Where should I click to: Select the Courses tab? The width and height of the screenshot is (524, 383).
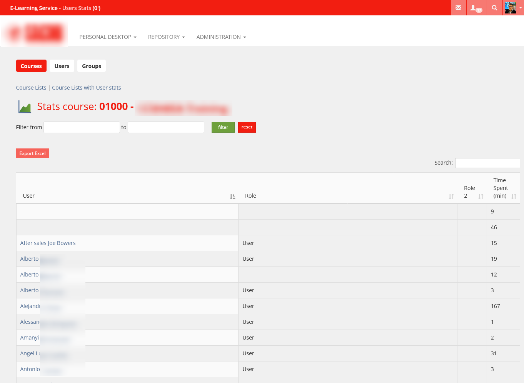tap(31, 66)
